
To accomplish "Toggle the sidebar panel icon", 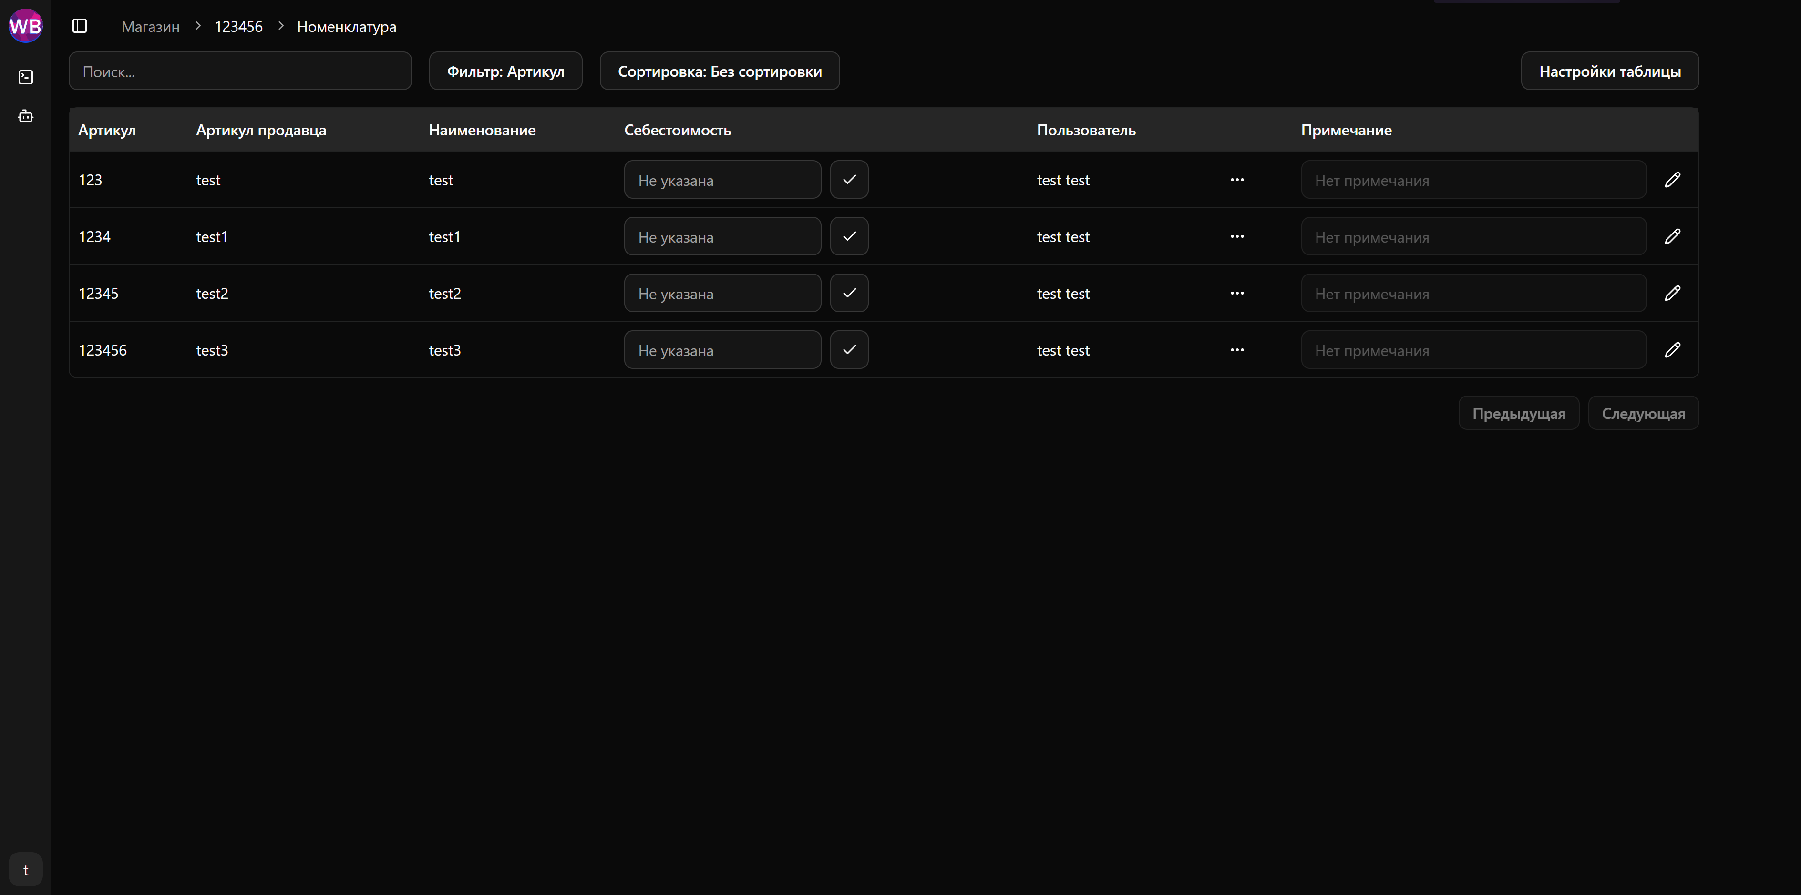I will coord(80,26).
